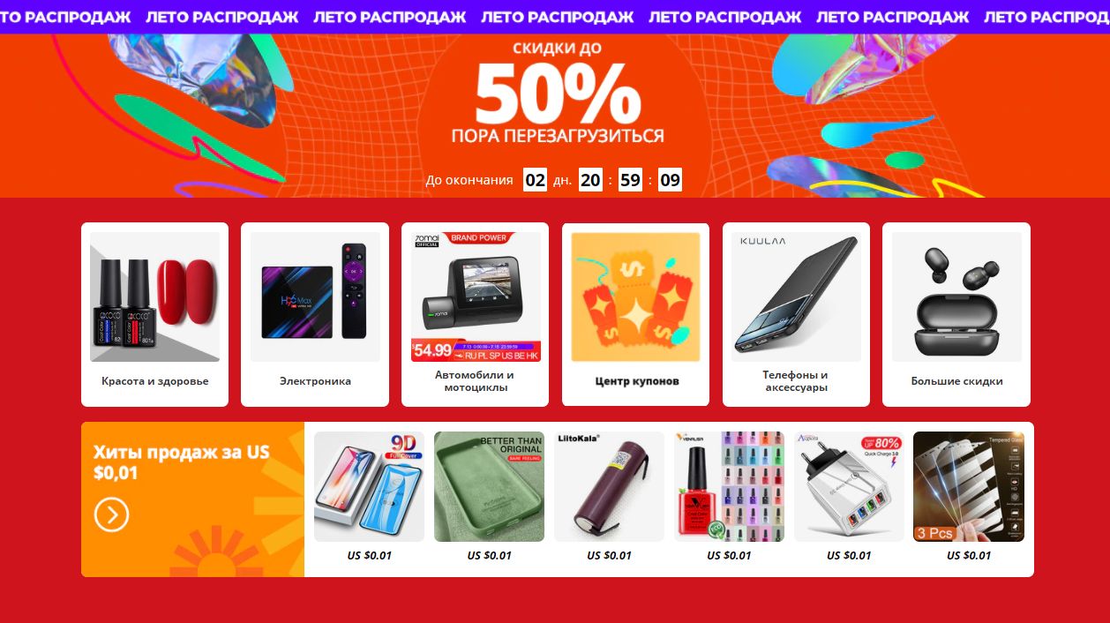The width and height of the screenshot is (1110, 623).
Task: Open Телефоны и аксессуары power bank image
Action: click(796, 297)
